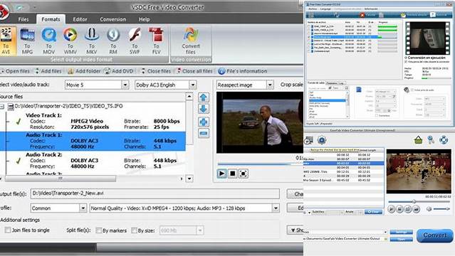The image size is (455, 256).
Task: Click Add folder toolbar item
Action: (x=84, y=71)
